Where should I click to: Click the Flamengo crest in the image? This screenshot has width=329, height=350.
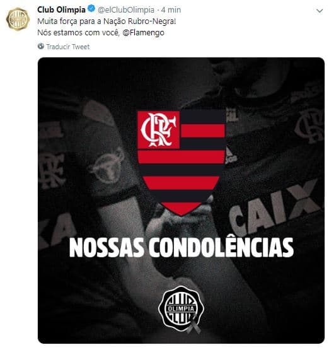tap(181, 163)
